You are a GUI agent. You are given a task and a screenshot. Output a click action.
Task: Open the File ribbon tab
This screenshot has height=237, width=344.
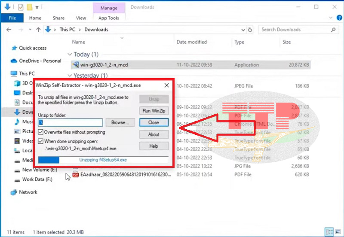tap(12, 18)
